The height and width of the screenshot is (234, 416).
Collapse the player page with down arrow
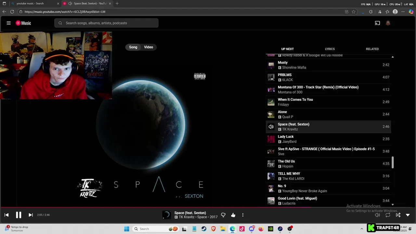[408, 215]
